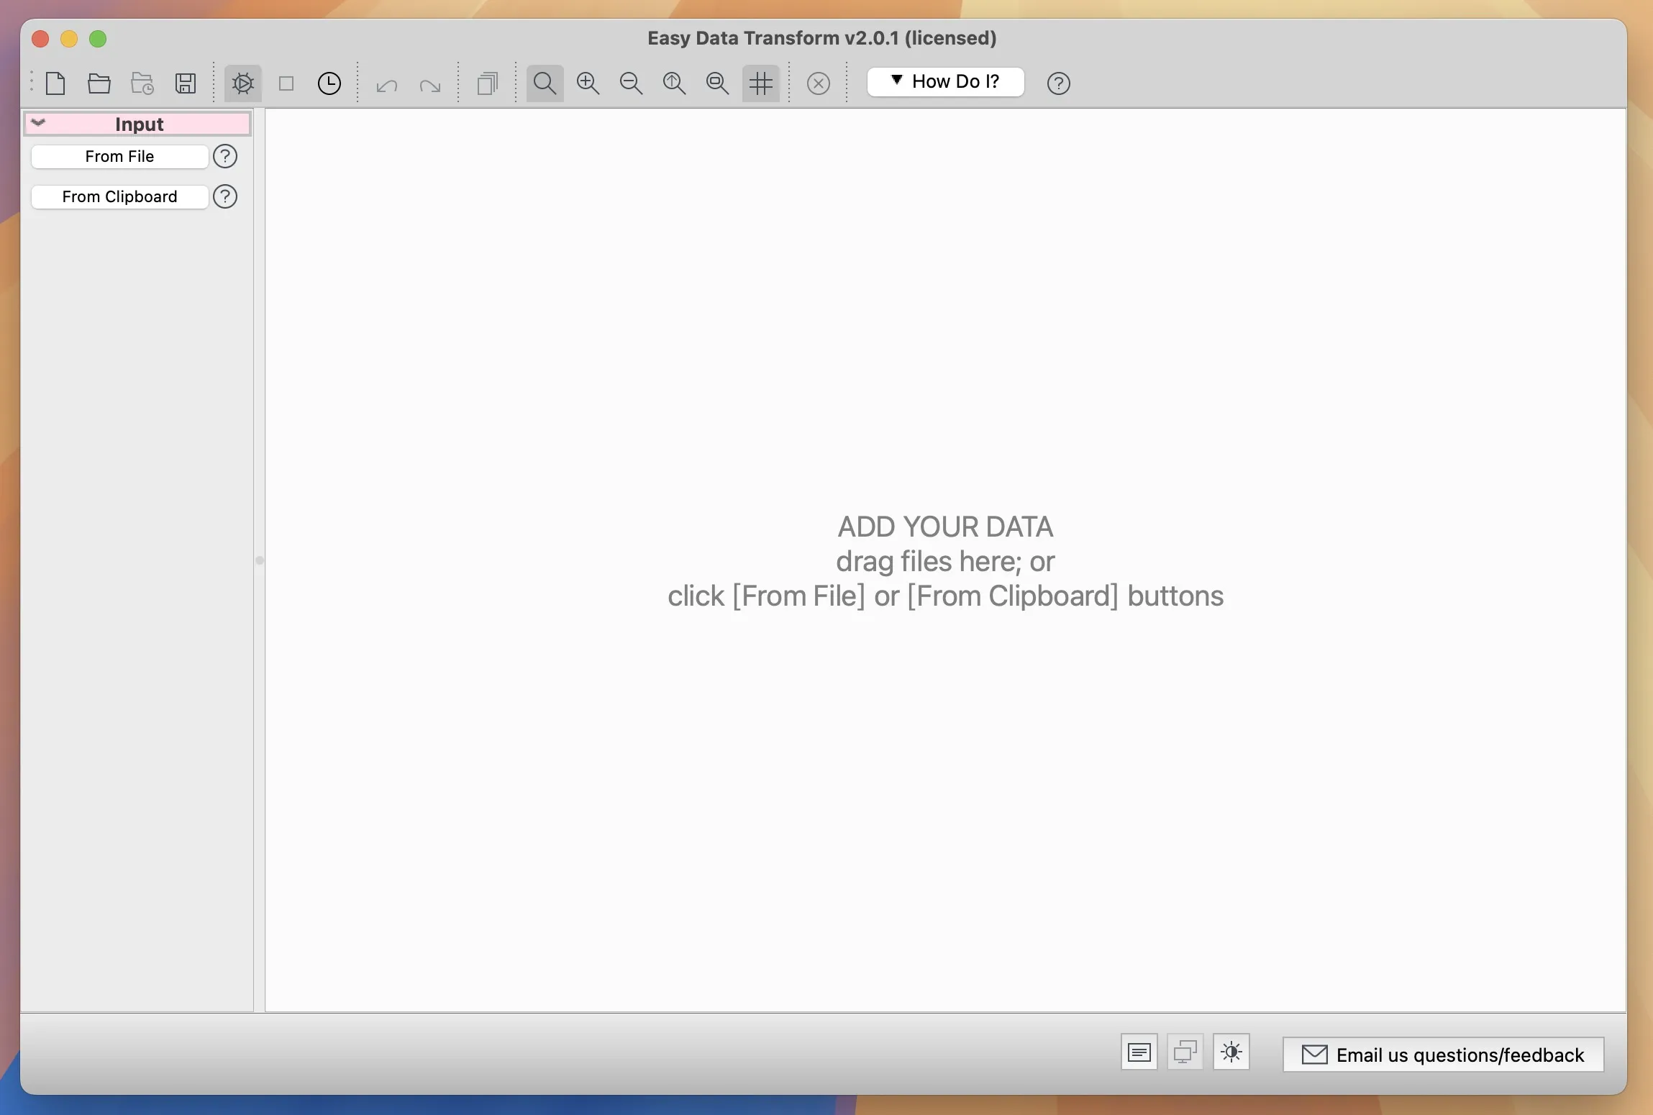Viewport: 1653px width, 1115px height.
Task: Click the undo arrow icon
Action: coord(387,86)
